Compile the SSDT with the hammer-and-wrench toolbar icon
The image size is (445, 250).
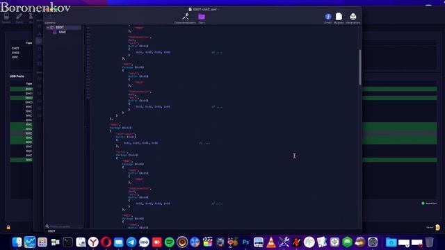click(x=186, y=17)
